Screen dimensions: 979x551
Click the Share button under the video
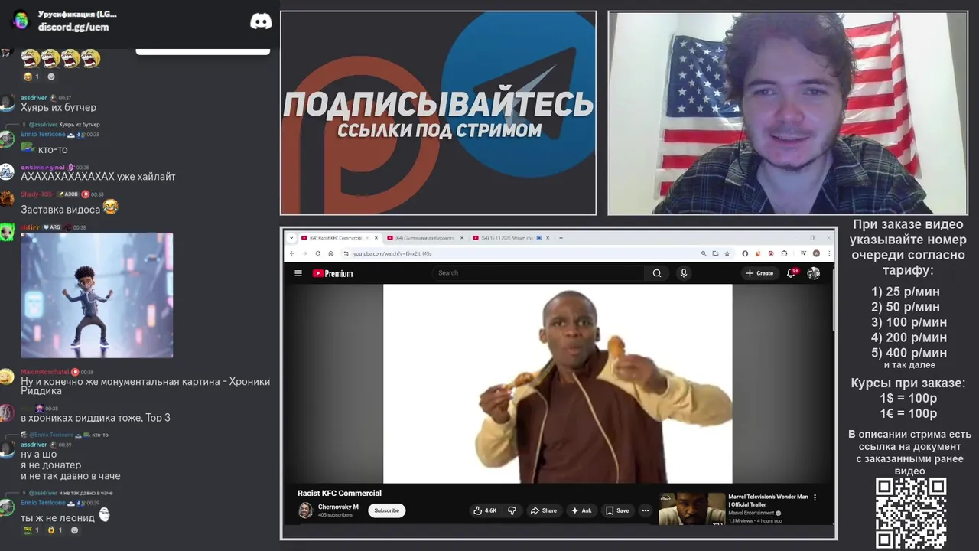point(544,510)
